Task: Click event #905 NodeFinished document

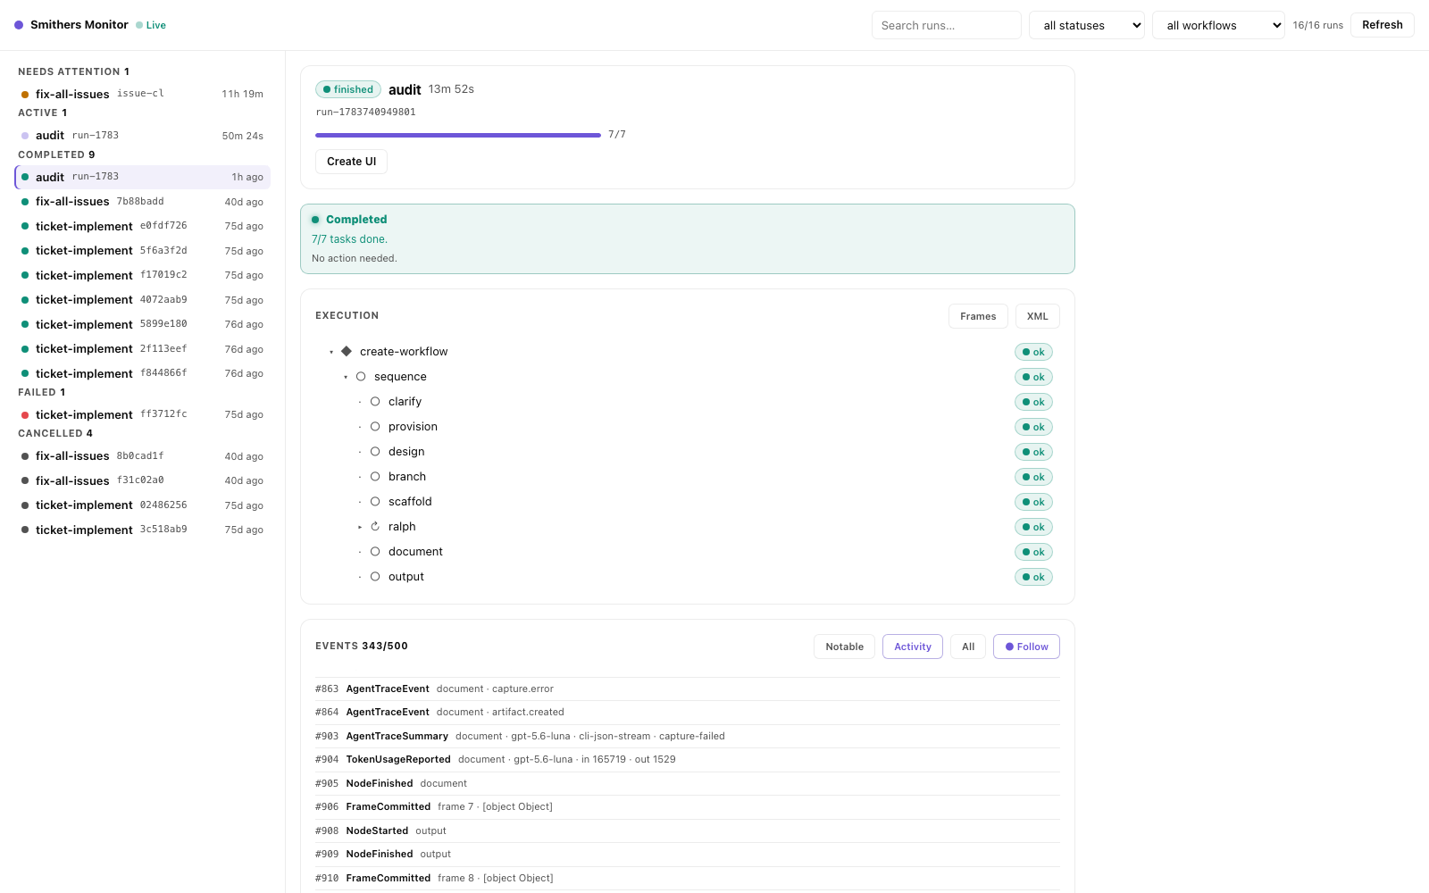Action: pos(688,783)
